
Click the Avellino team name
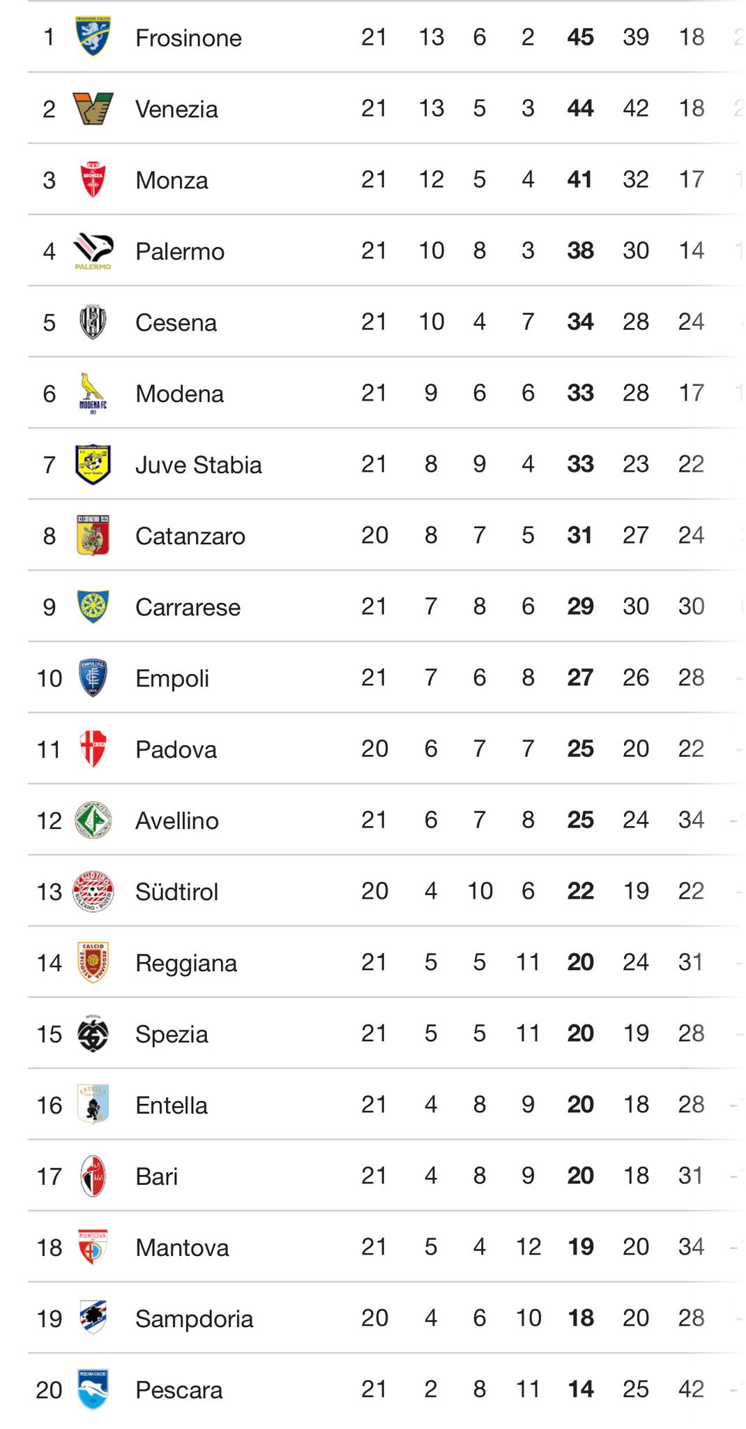point(176,821)
